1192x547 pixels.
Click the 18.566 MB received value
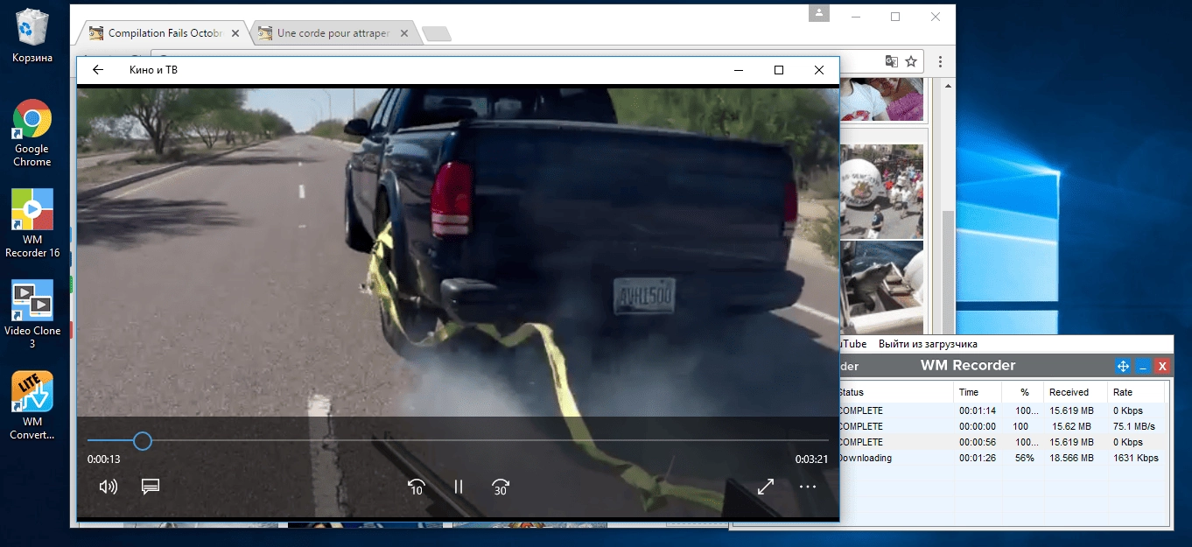[1072, 458]
